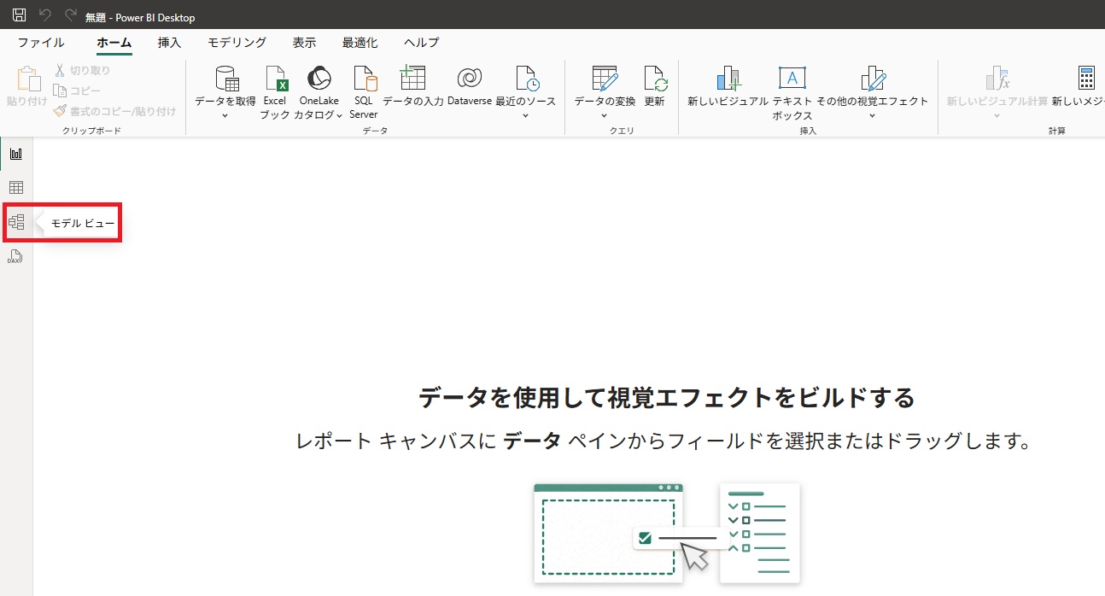1105x596 pixels.
Task: Click the save icon in title bar
Action: tap(19, 15)
